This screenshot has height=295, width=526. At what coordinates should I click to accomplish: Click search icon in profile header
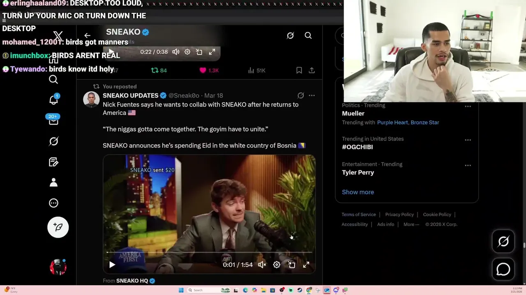308,36
